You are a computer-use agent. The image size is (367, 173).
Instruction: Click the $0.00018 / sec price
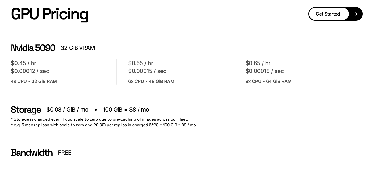[265, 71]
